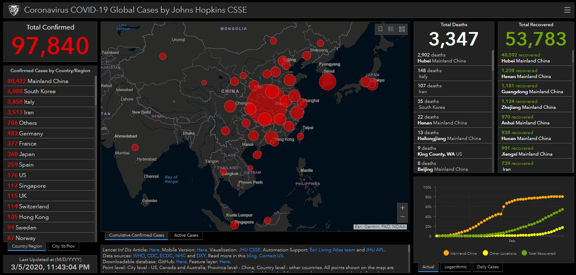Show the map legend list icon

(391, 29)
